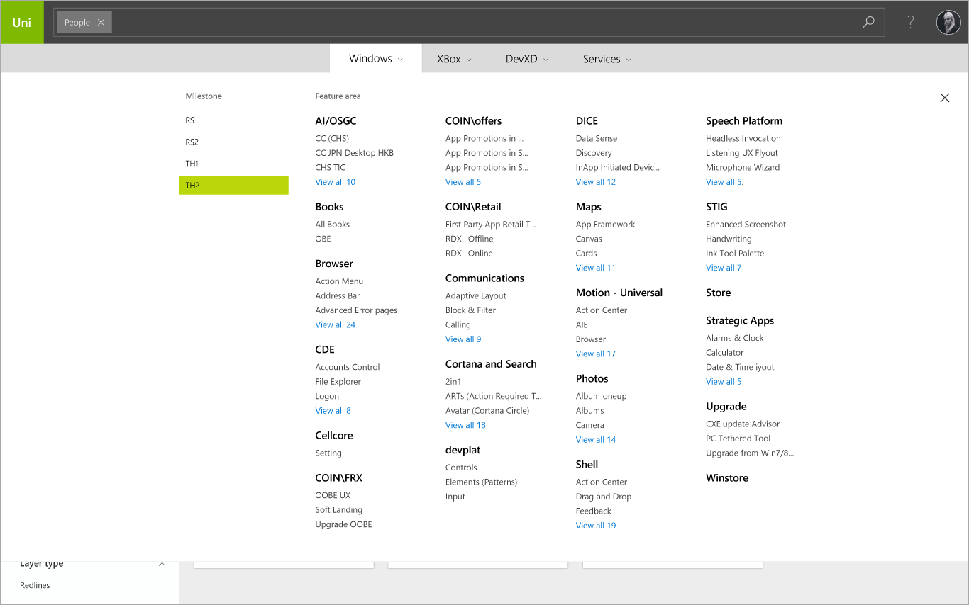Select Microphone Wizard item

(743, 168)
